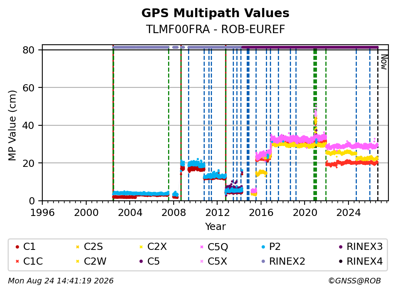
Task: Click the TLMF00FRA - ROB-EUREF subtitle
Action: 215,29
